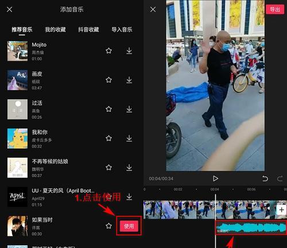Open Pikachu 我和你 cover thumbnail
The height and width of the screenshot is (248, 287).
[17, 138]
